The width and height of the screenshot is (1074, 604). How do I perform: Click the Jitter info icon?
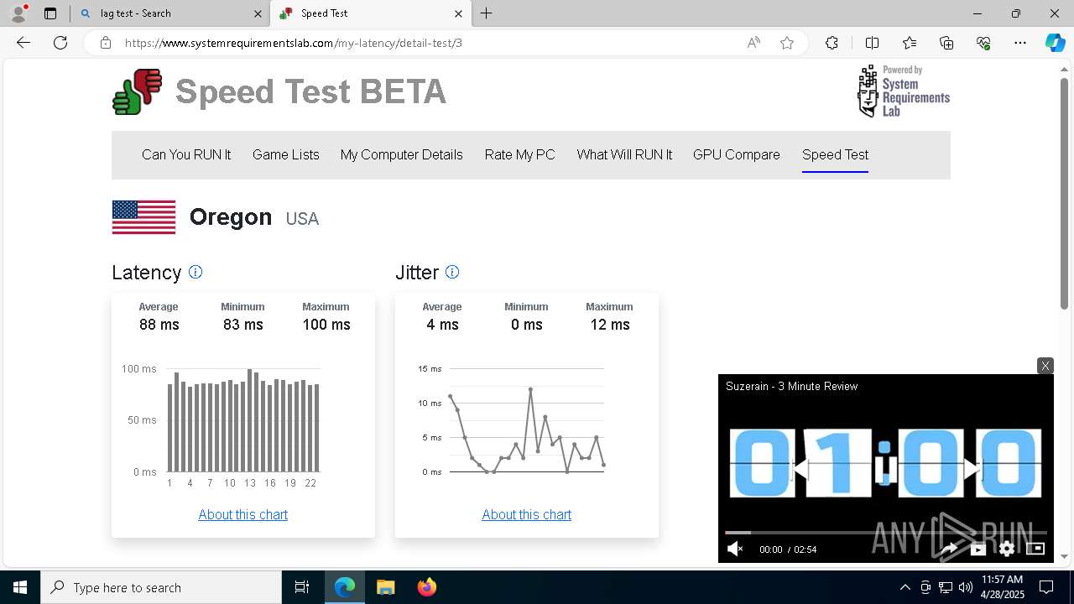click(452, 272)
